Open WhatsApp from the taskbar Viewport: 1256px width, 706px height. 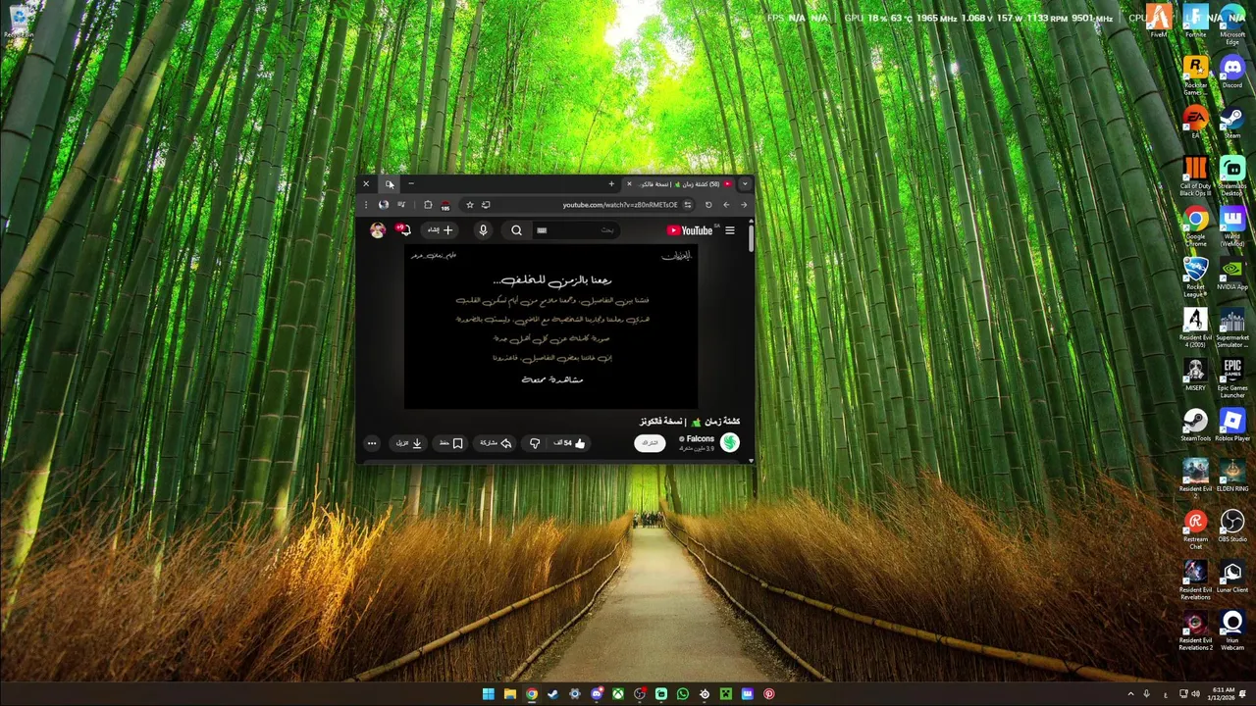pyautogui.click(x=683, y=694)
